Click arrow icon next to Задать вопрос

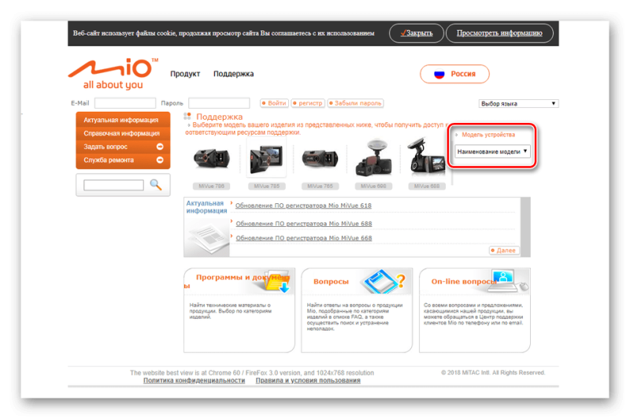click(x=160, y=146)
